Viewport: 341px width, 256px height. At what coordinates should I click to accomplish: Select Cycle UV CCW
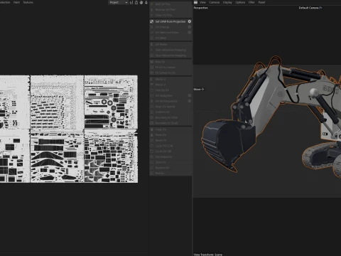tap(170, 146)
